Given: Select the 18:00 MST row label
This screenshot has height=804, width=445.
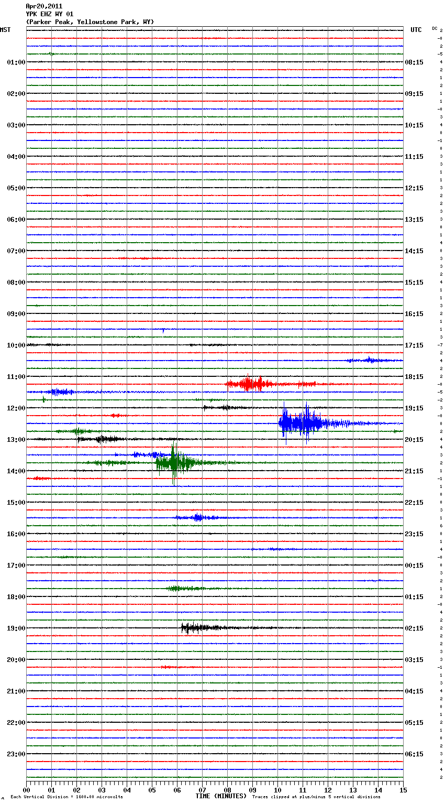Looking at the screenshot, I should point(16,597).
